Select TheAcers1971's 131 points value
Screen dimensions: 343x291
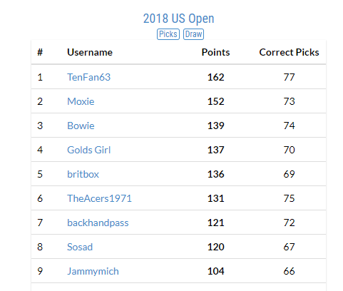[x=216, y=198]
